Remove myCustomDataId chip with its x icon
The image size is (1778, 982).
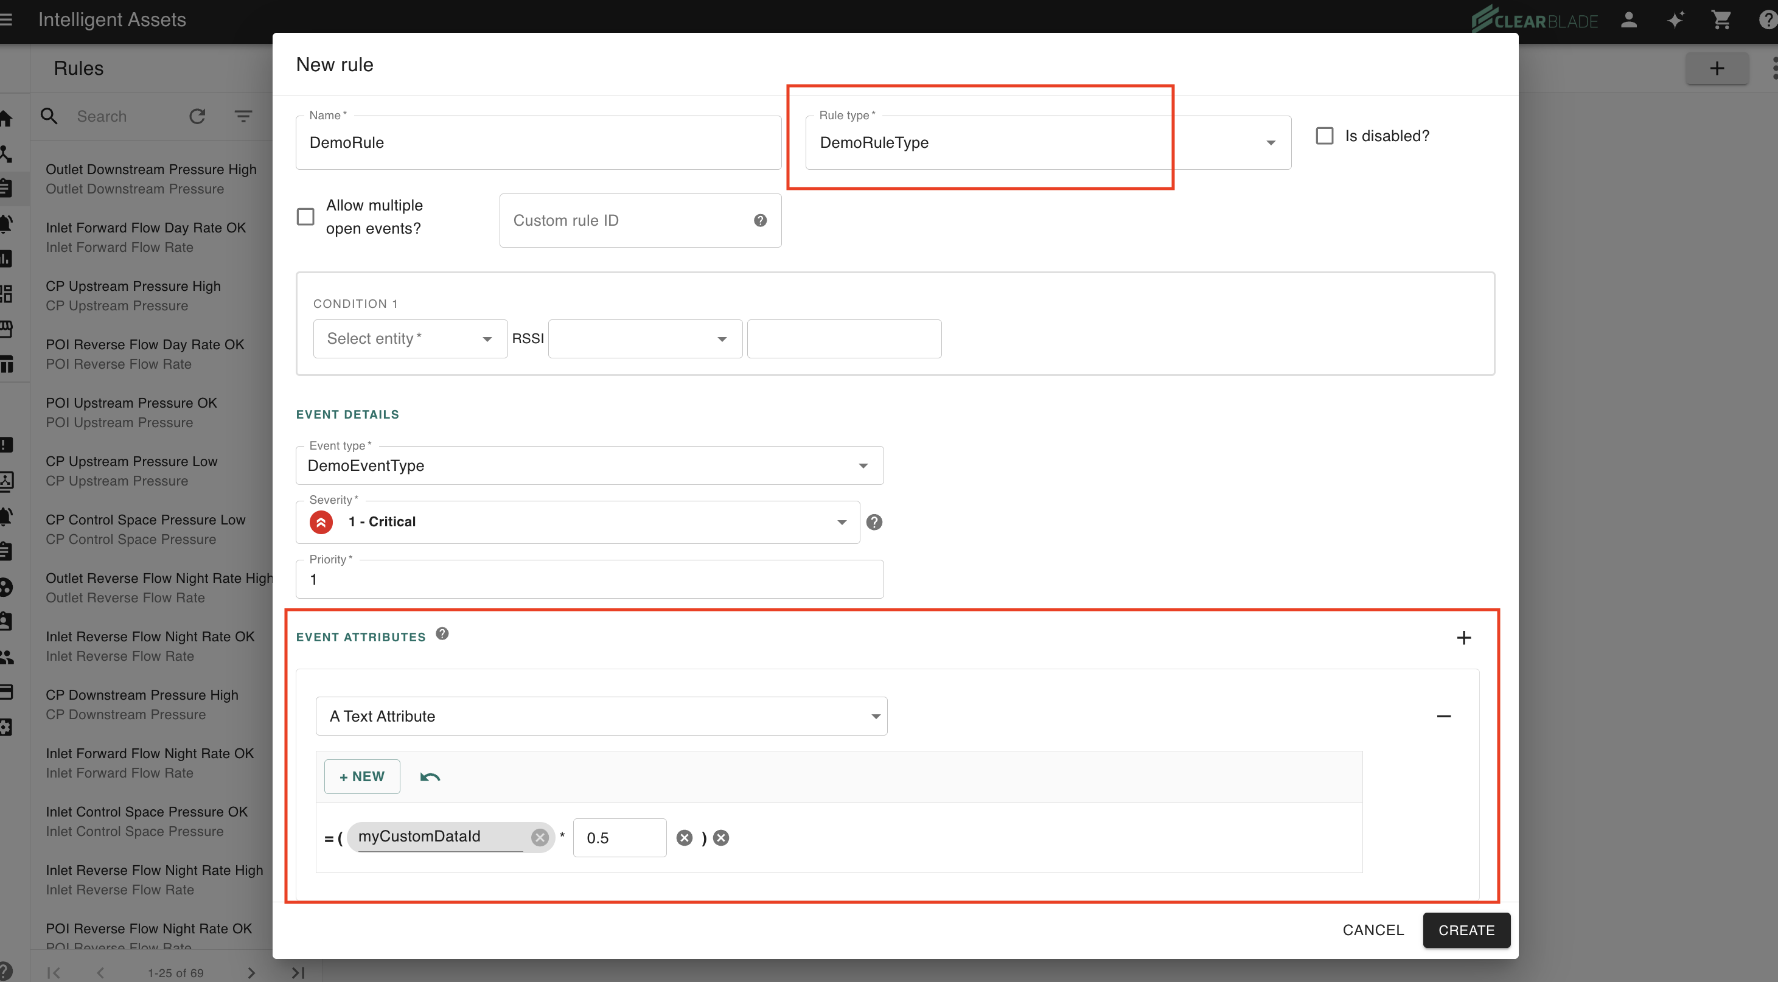click(540, 837)
